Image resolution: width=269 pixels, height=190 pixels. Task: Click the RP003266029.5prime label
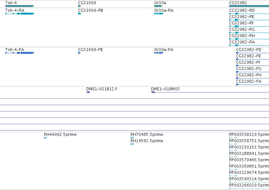pyautogui.click(x=249, y=185)
